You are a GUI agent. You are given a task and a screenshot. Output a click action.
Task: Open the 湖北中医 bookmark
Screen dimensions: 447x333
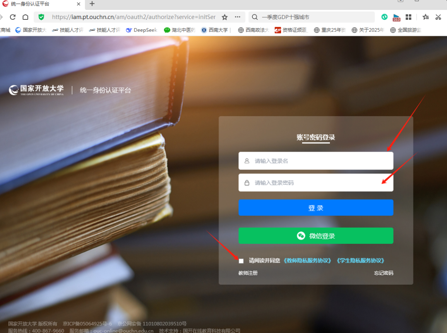click(180, 30)
